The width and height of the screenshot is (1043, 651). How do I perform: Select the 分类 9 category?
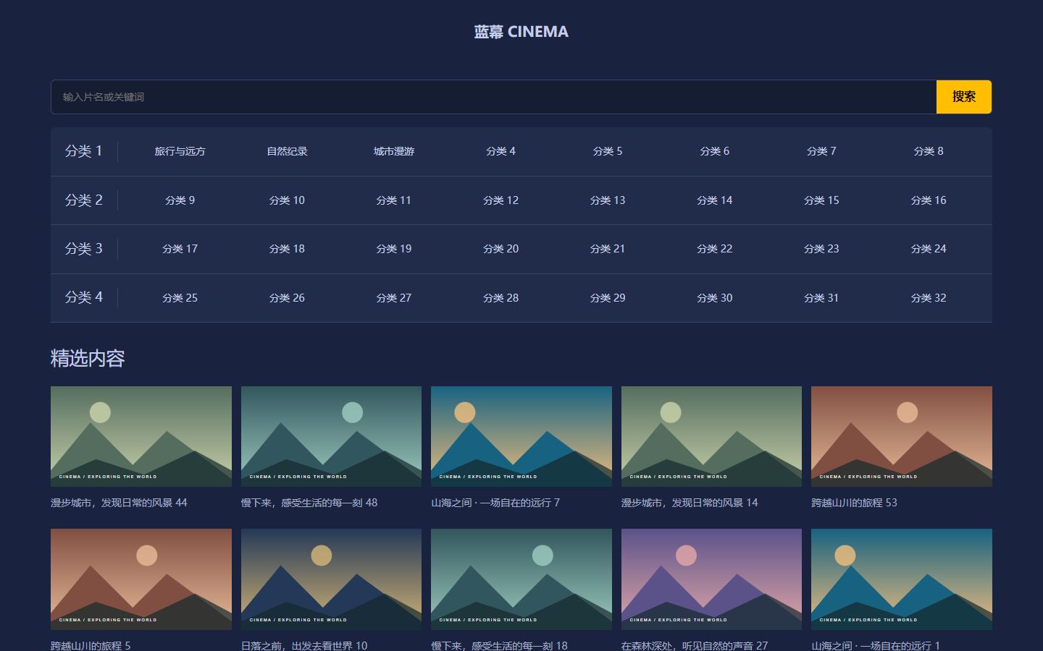tap(180, 200)
